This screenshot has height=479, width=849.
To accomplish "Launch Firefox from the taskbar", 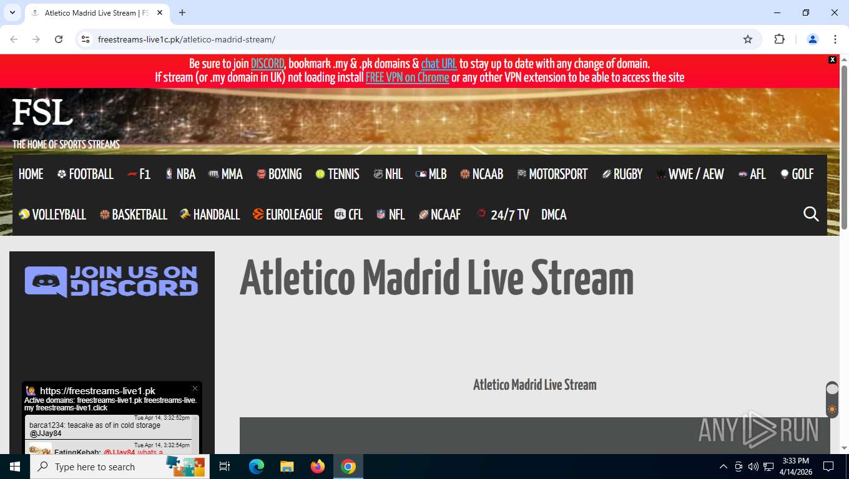I will (318, 467).
